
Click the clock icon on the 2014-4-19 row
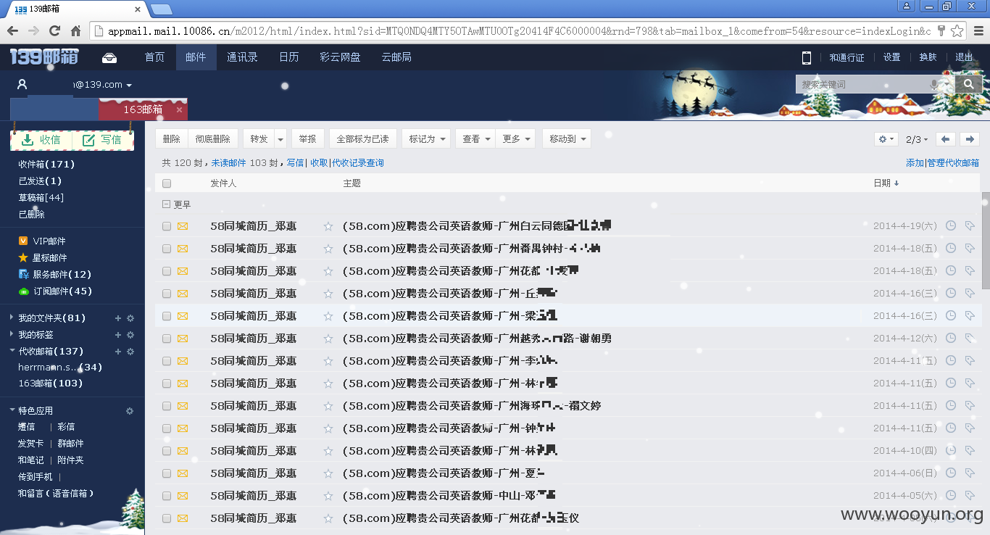(x=951, y=225)
